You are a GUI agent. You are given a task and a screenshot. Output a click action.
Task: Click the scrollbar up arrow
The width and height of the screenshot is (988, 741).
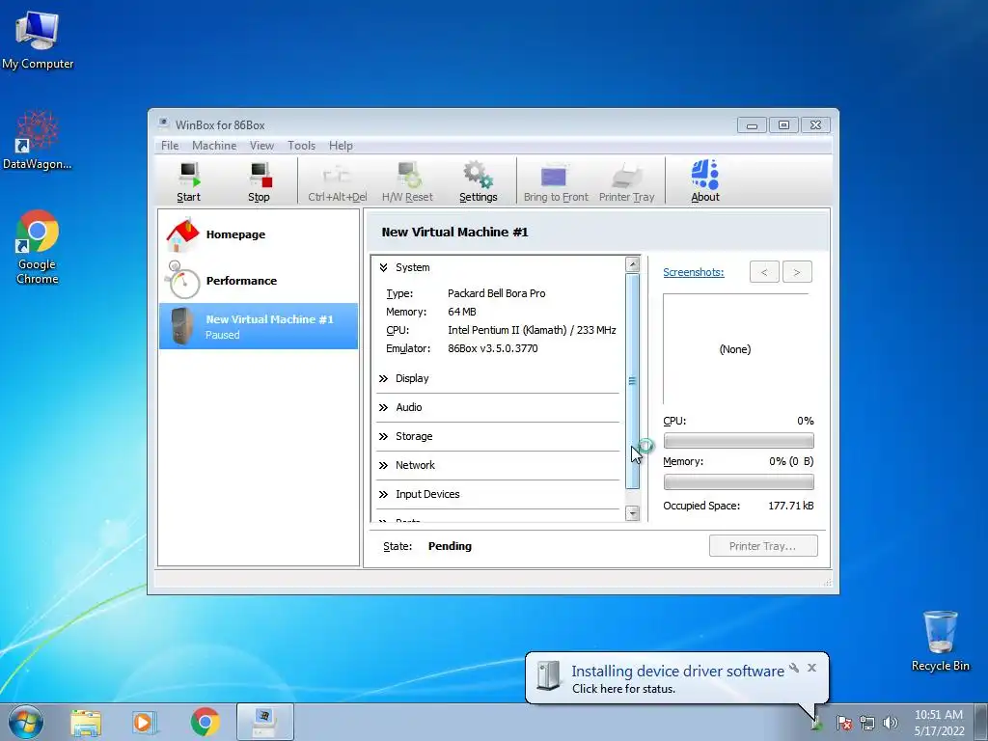tap(633, 264)
